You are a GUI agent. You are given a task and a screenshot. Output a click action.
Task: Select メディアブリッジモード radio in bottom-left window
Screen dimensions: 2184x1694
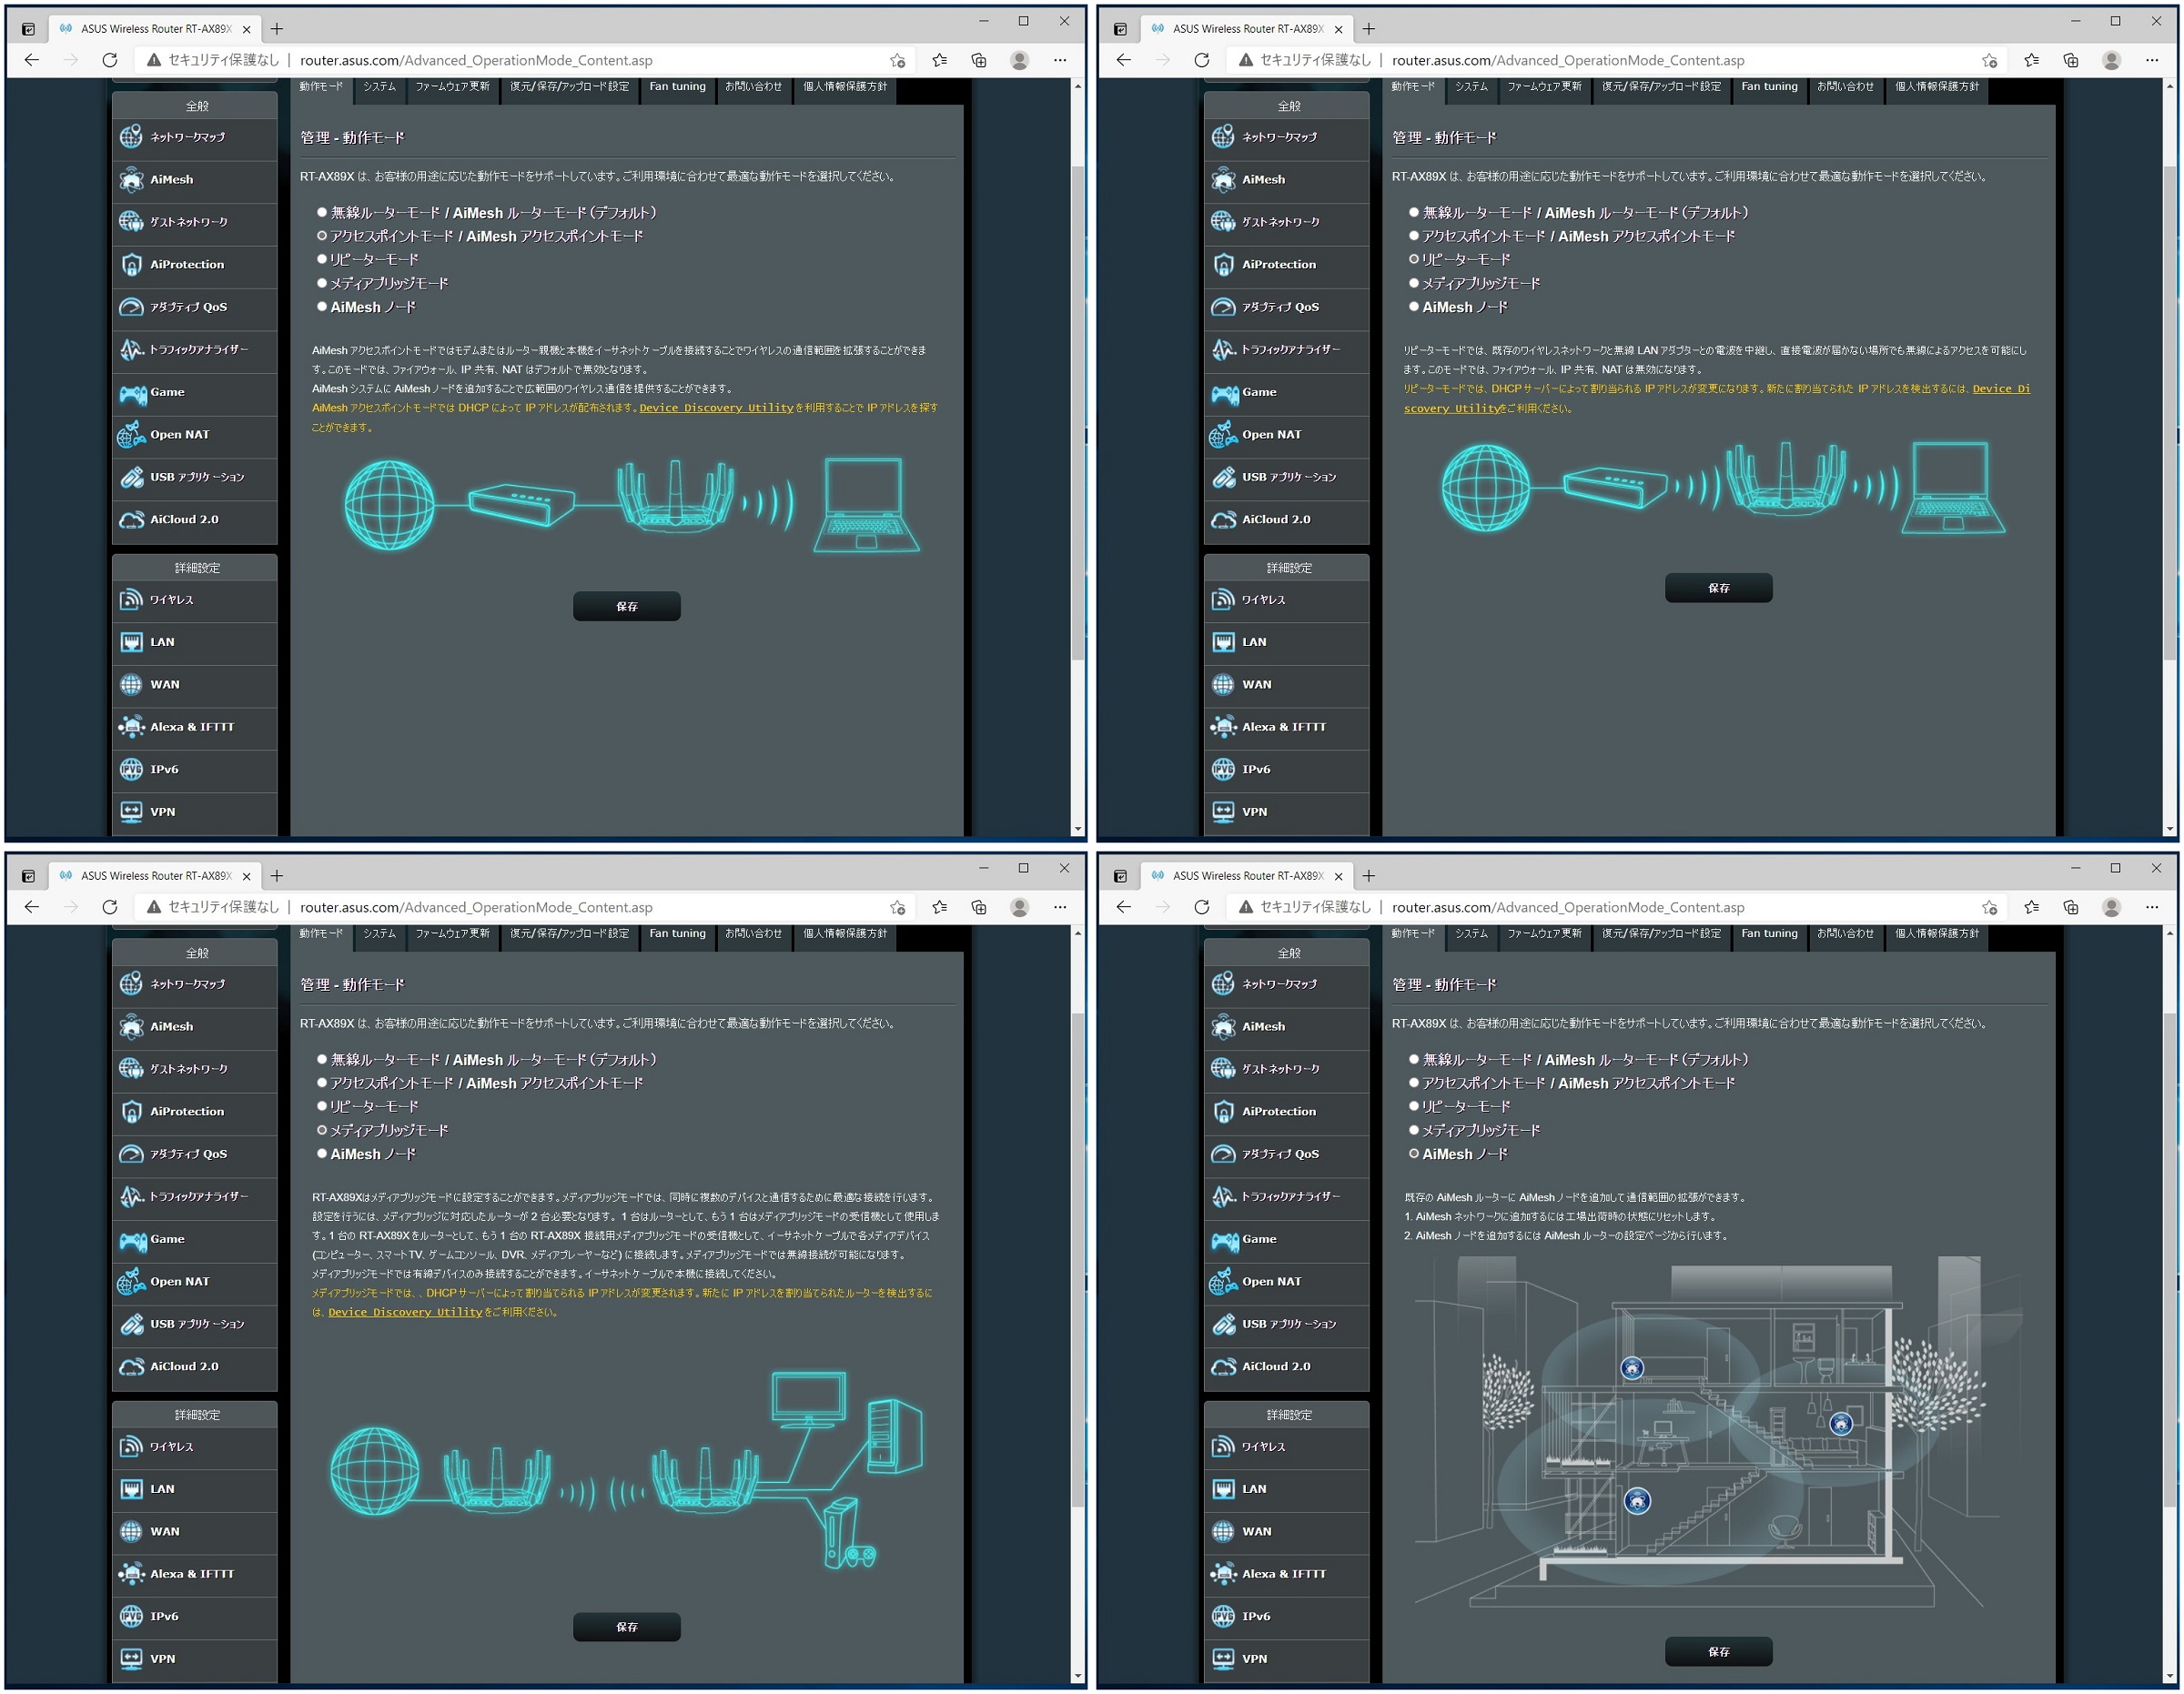pyautogui.click(x=322, y=1130)
